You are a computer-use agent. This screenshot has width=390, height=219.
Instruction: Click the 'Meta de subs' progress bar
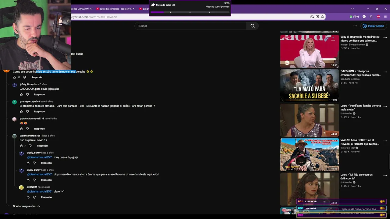[x=190, y=12]
